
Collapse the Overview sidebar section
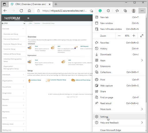pyautogui.click(x=14, y=29)
